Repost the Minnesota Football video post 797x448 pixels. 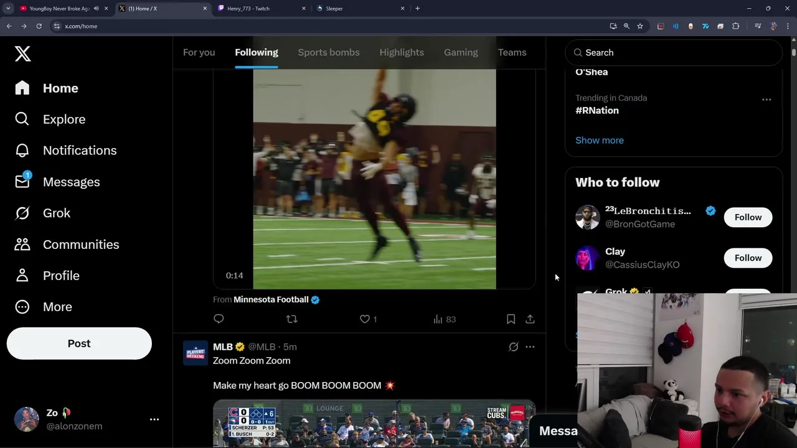(x=291, y=319)
